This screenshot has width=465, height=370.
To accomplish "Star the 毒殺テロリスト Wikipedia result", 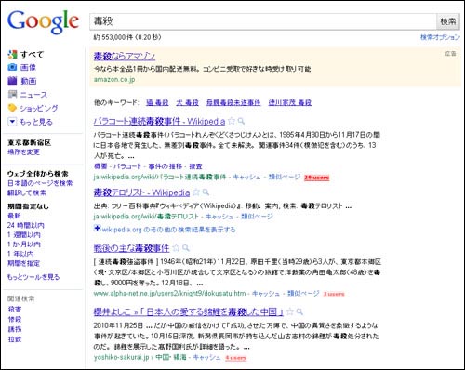I will click(x=196, y=192).
